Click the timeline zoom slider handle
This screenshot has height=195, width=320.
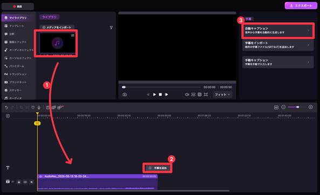pos(297,107)
